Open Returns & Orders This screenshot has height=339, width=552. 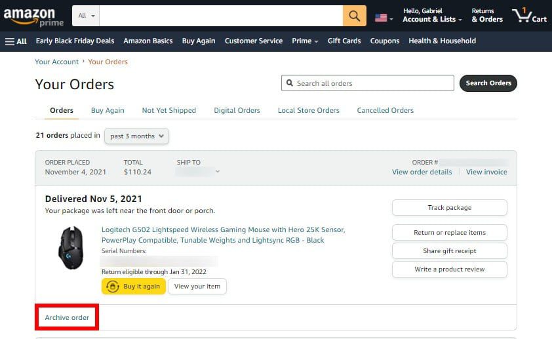click(487, 16)
